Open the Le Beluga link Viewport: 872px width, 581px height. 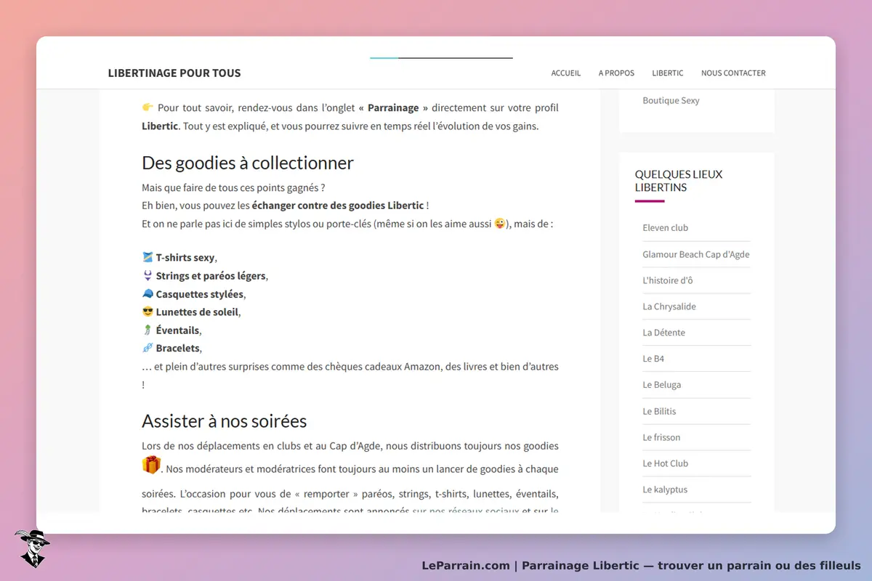coord(662,385)
